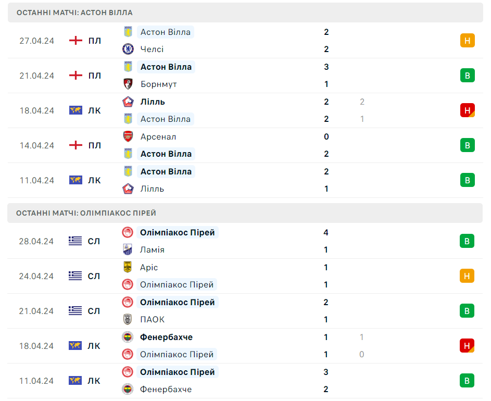The width and height of the screenshot is (491, 401).
Task: Open the Арсенал team link
Action: [x=158, y=136]
